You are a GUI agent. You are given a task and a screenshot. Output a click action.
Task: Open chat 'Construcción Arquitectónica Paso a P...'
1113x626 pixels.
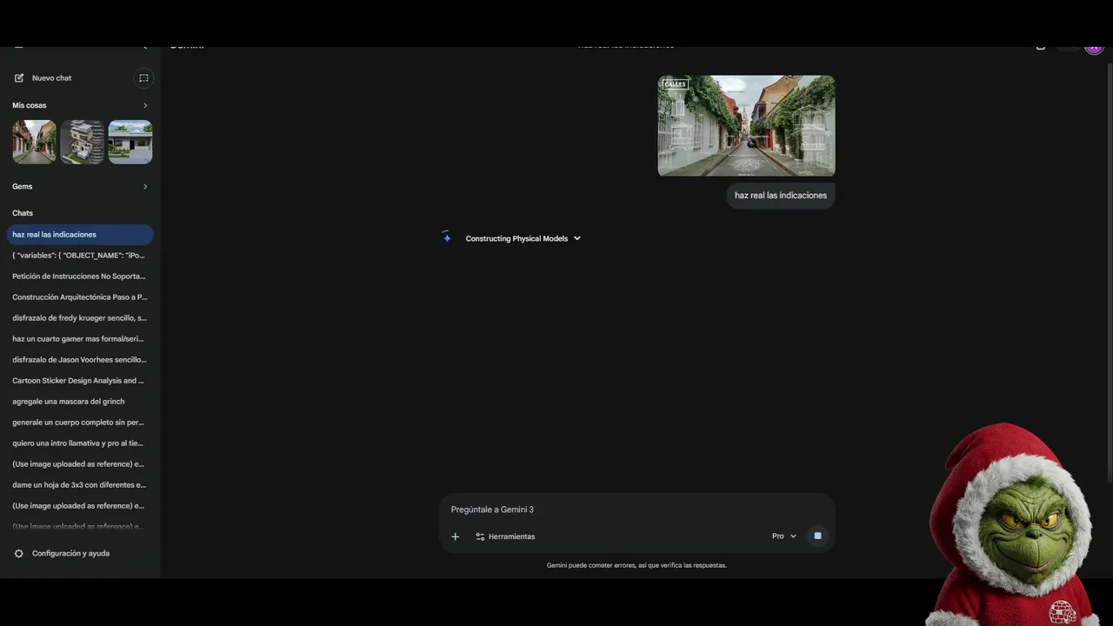click(x=80, y=297)
